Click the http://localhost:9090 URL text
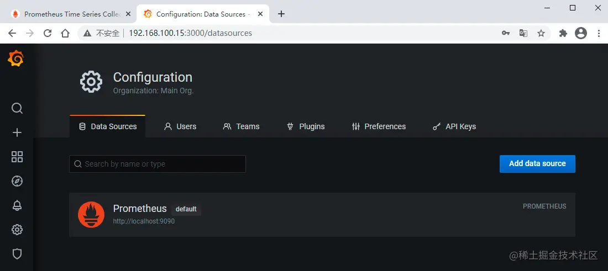Viewport: 608px width, 271px height. coord(144,221)
